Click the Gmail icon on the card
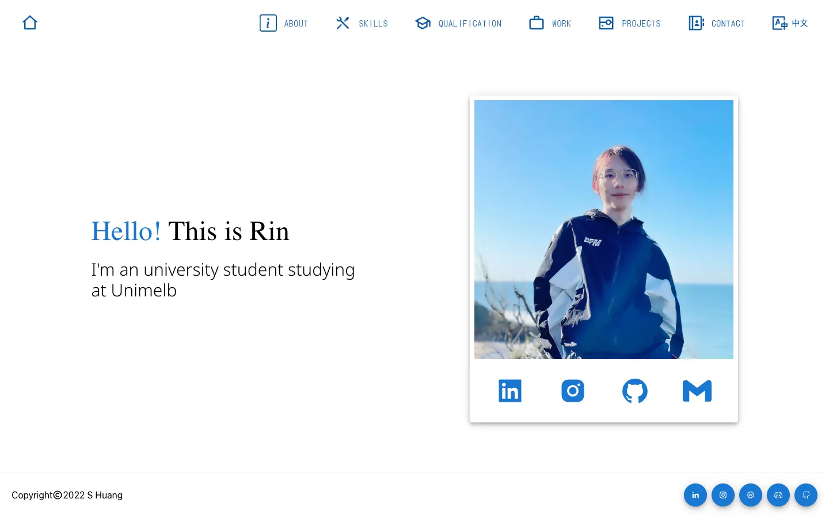829x518 pixels. [697, 391]
